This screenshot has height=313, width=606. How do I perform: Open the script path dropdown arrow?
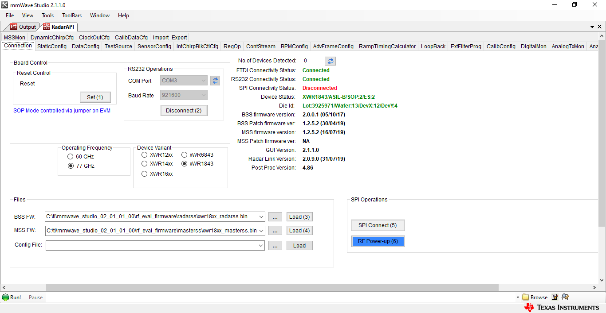(518, 298)
